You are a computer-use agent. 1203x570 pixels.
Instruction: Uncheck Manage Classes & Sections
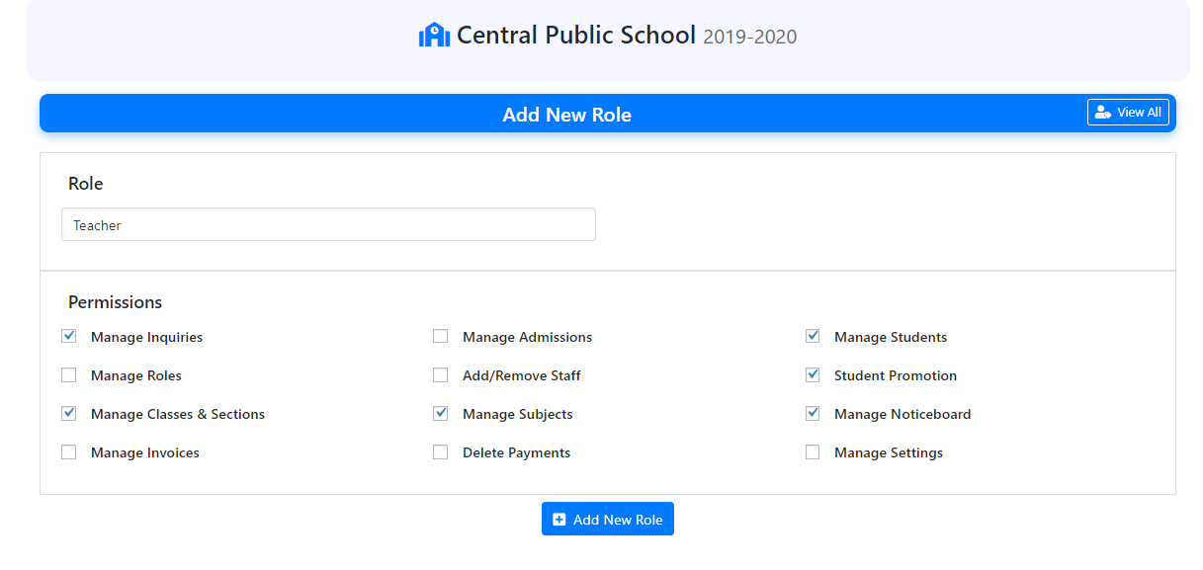[69, 414]
